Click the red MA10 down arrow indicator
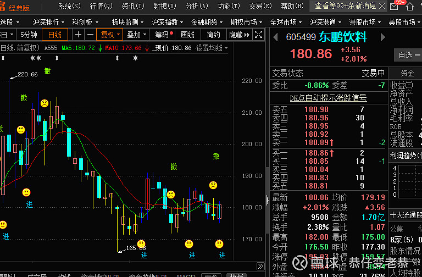 pyautogui.click(x=147, y=48)
